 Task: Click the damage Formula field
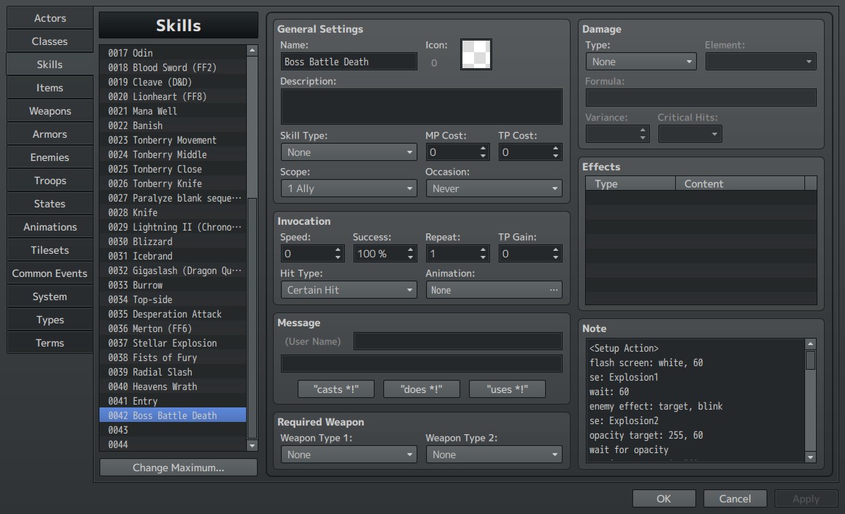(x=701, y=97)
